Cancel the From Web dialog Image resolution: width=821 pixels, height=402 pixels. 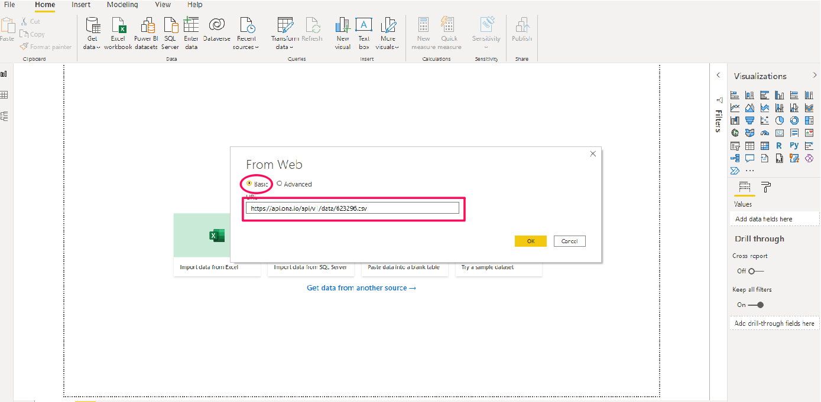coord(570,241)
